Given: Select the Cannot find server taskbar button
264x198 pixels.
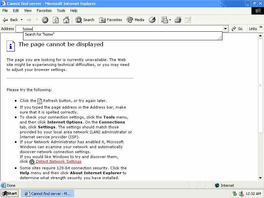Looking at the screenshot, I should 48,194.
